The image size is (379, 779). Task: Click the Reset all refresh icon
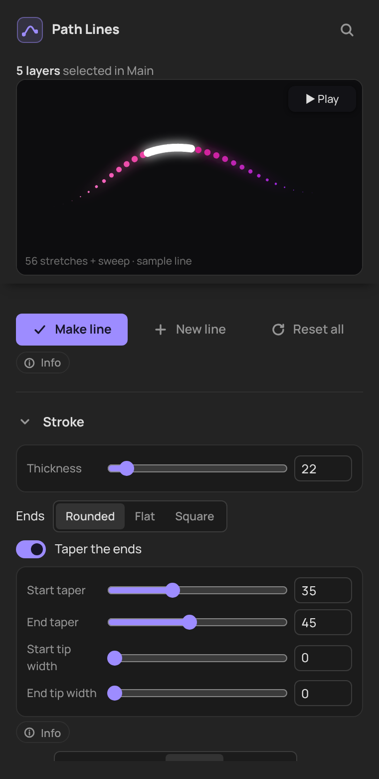tap(278, 330)
